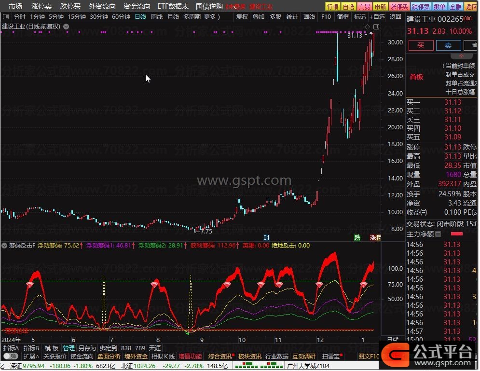Viewport: 480px width, 371px height.
Task: Click the 主力净额 list icon
Action: pos(438,234)
